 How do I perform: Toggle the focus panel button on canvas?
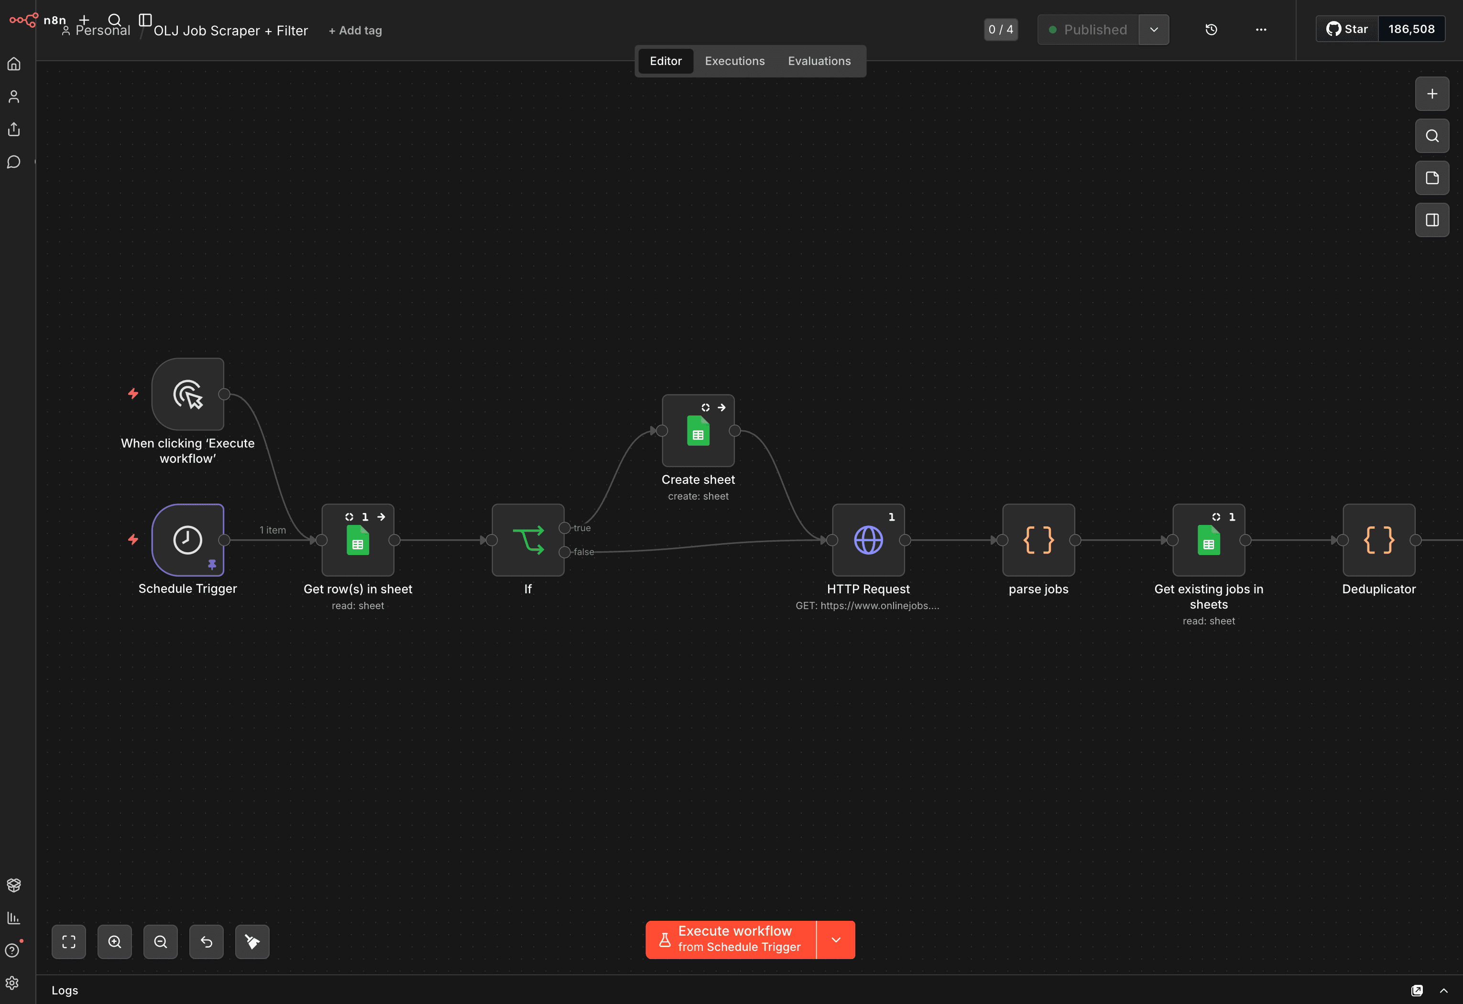click(x=1432, y=220)
